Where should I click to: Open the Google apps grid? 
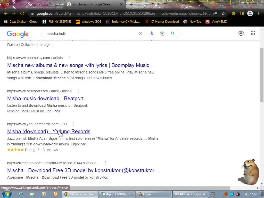tap(253, 33)
